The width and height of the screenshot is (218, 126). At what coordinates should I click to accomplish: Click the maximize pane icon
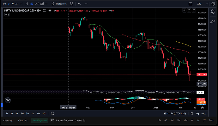pos(194,10)
